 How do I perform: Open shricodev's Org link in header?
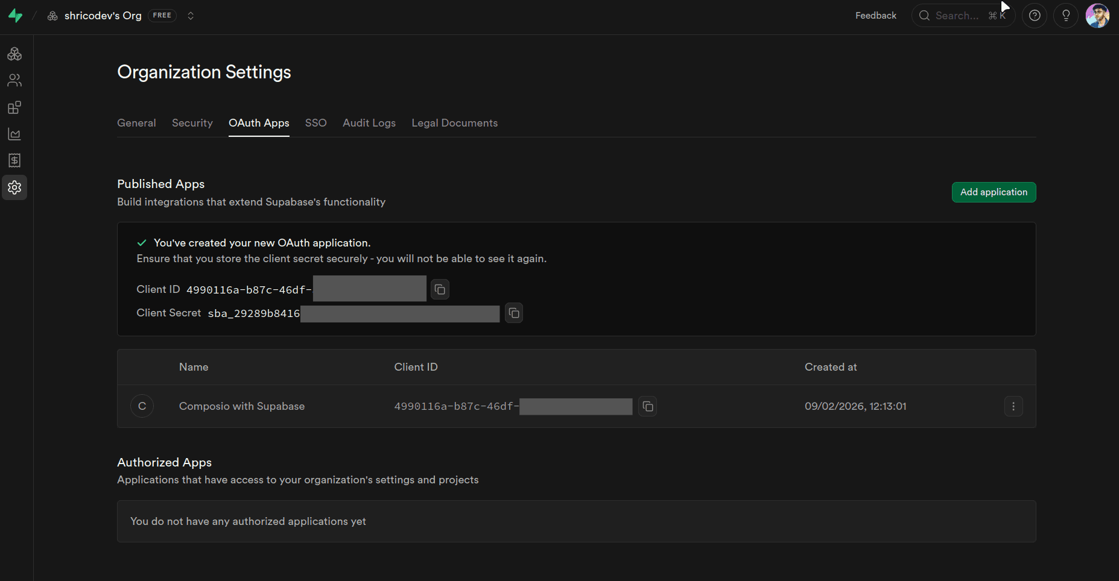[103, 16]
